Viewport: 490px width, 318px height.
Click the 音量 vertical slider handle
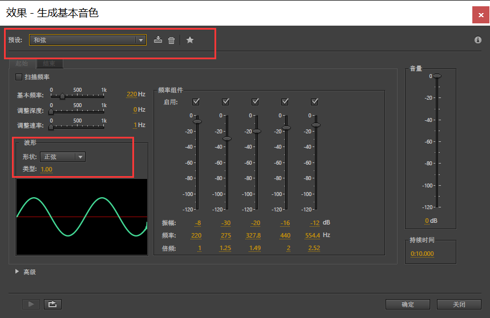[x=437, y=76]
